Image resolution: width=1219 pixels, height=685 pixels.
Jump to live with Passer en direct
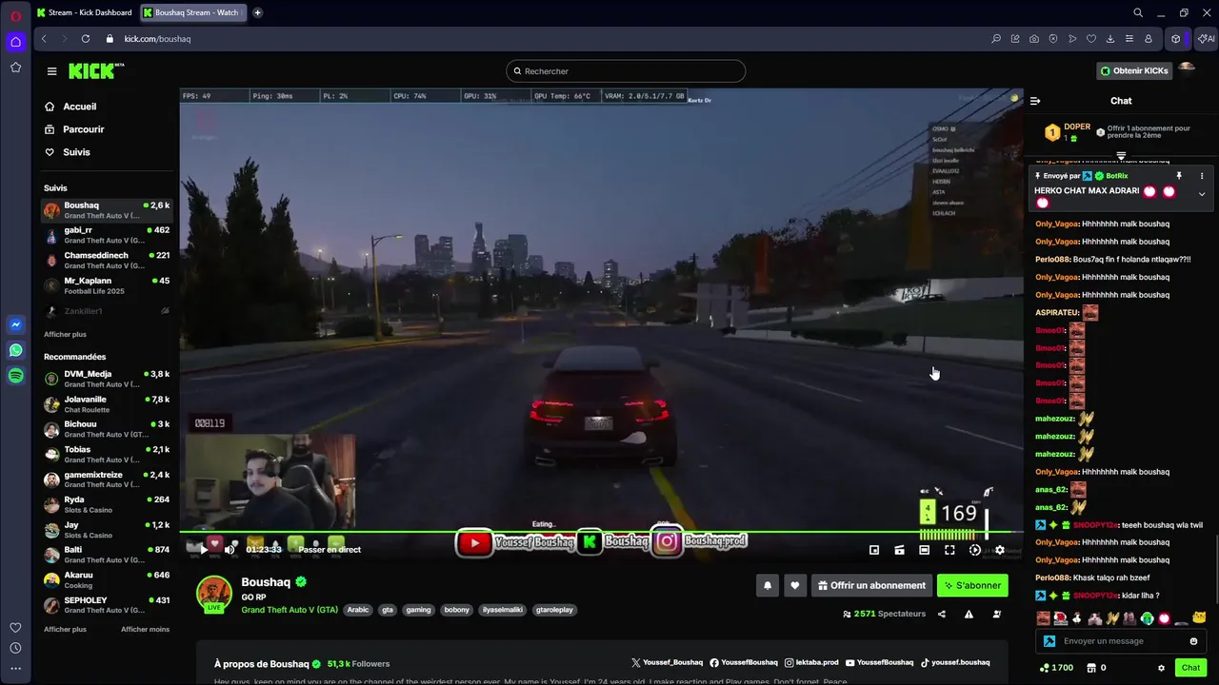coord(330,550)
